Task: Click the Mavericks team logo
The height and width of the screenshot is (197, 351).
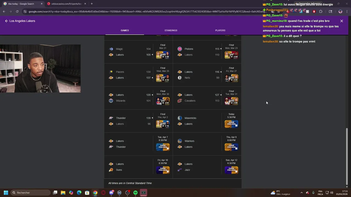Action: click(x=180, y=118)
